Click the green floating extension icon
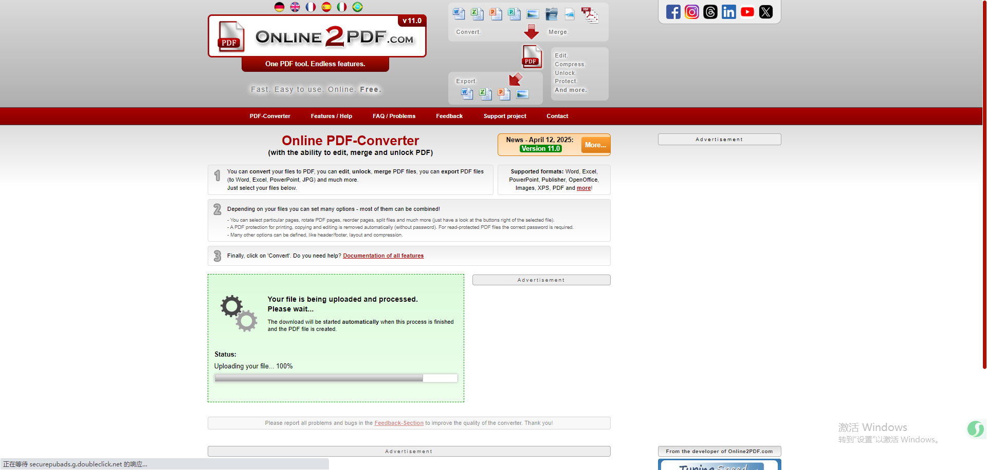This screenshot has width=987, height=470. pos(976,429)
